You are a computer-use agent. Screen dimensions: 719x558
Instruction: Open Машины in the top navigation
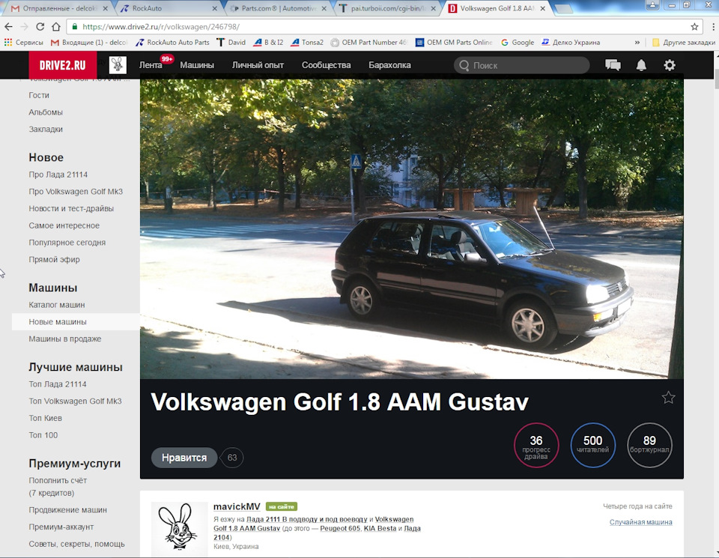(x=197, y=65)
